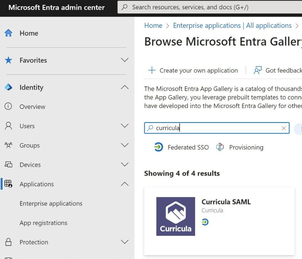Image resolution: width=302 pixels, height=259 pixels.
Task: Collapse the Identity section chevron
Action: coord(125,87)
